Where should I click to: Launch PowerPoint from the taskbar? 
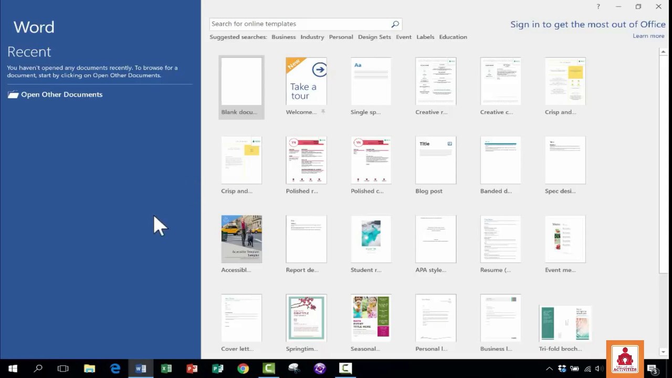192,369
